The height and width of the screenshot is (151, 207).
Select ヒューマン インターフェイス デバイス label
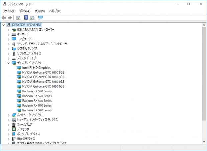pyautogui.click(x=37, y=120)
